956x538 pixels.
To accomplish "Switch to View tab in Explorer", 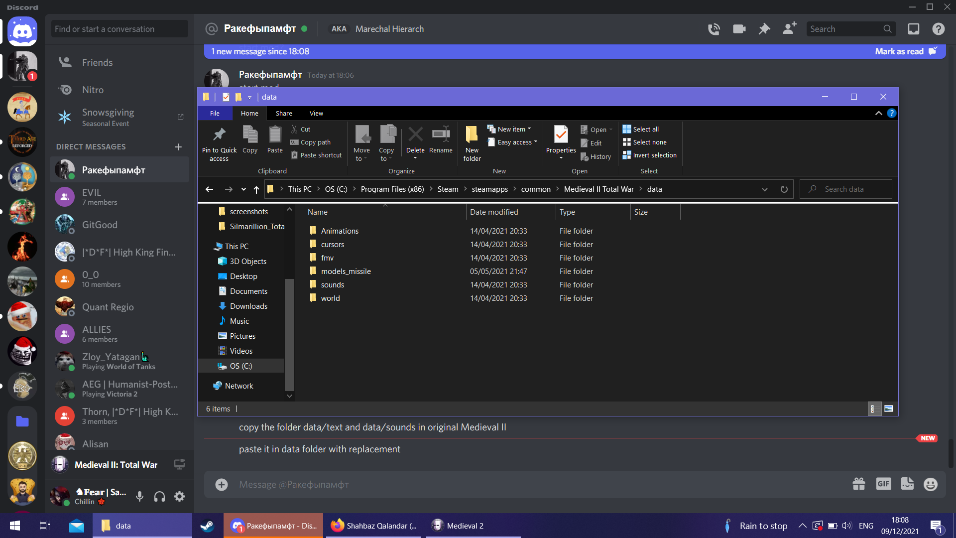I will point(316,113).
